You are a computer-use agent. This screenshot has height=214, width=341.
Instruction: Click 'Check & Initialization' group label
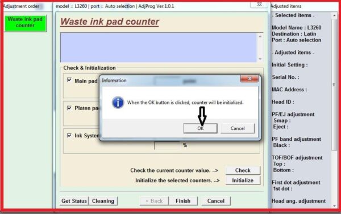pos(89,68)
